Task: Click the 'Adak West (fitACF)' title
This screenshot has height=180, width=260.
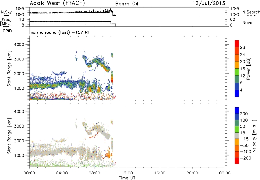Action: (58, 3)
